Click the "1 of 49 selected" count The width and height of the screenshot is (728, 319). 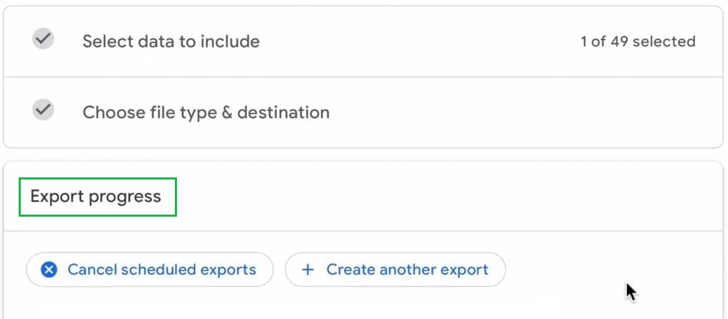(x=637, y=41)
